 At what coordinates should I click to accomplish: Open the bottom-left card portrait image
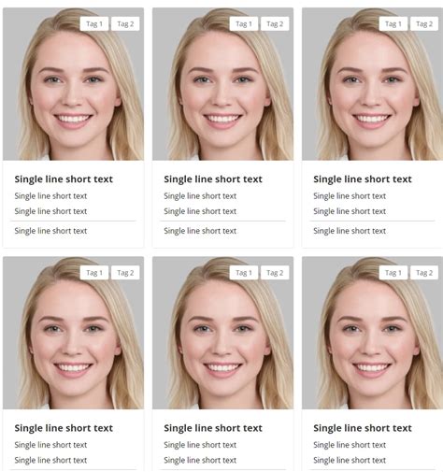(x=73, y=333)
